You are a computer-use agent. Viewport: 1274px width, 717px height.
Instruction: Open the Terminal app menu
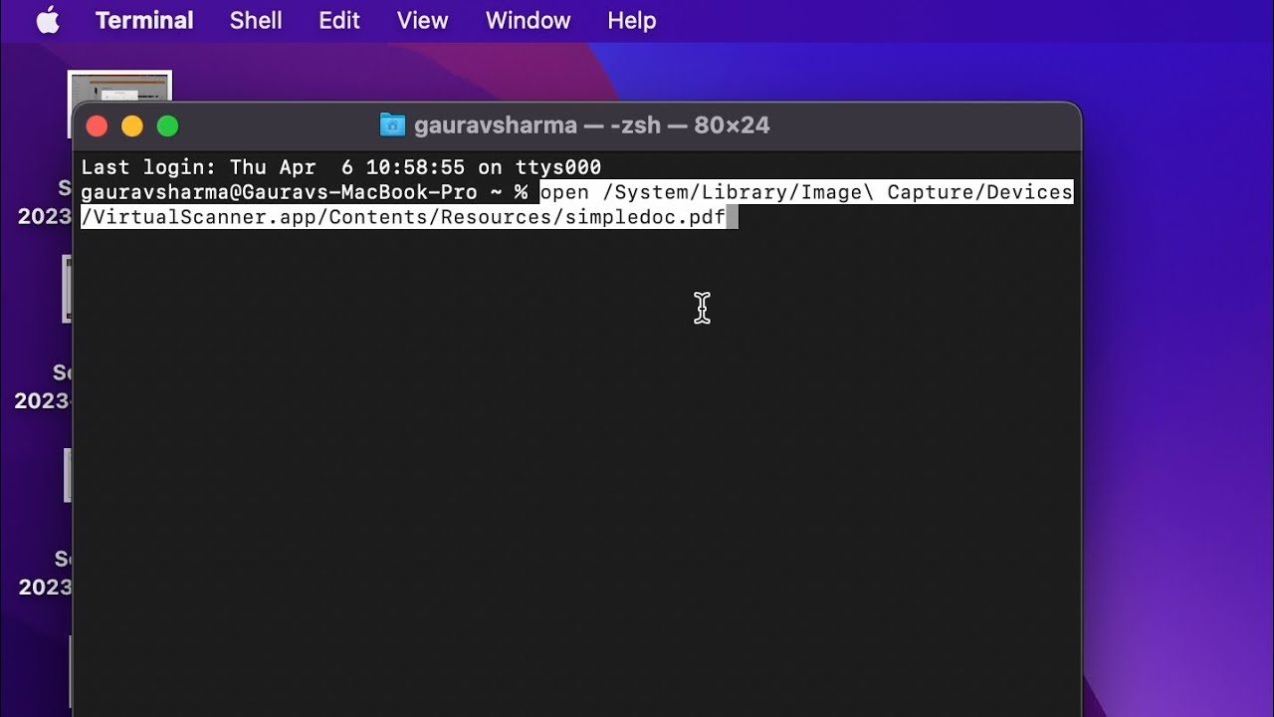tap(144, 20)
